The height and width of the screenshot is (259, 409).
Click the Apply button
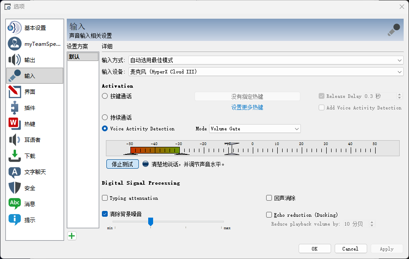[x=387, y=249]
